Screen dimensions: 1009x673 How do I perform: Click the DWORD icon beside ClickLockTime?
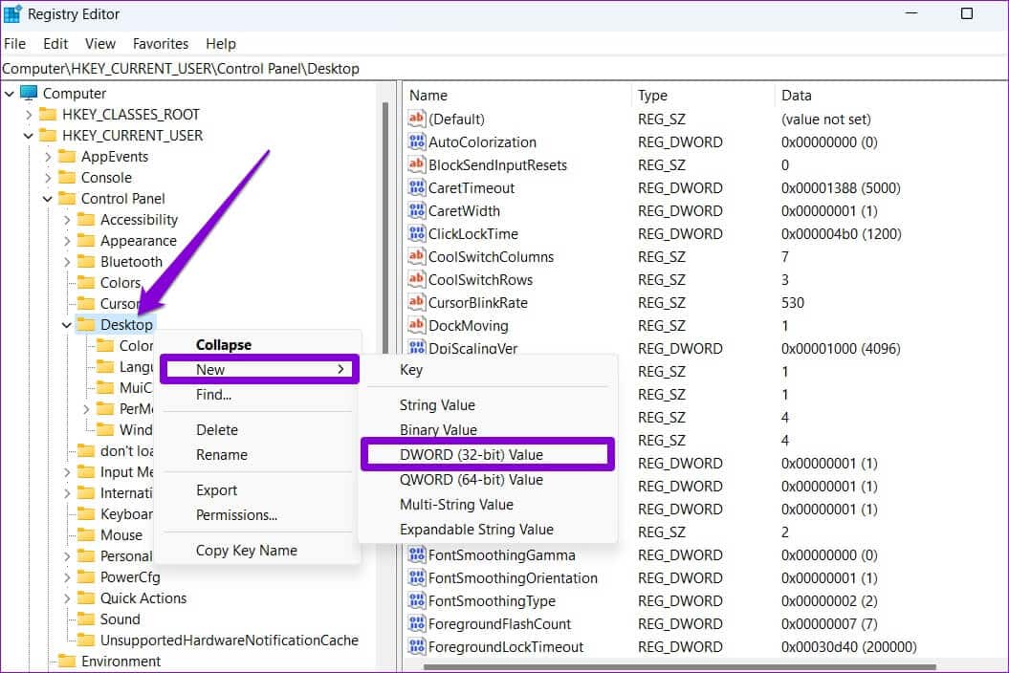tap(416, 233)
